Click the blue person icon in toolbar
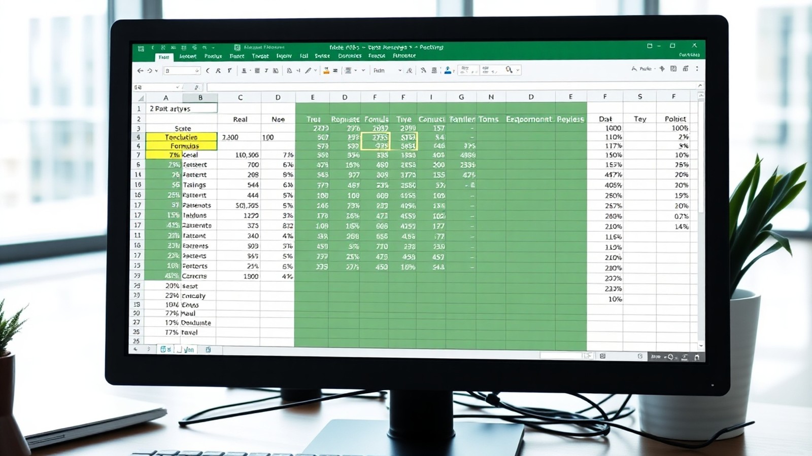The width and height of the screenshot is (812, 456). point(448,70)
